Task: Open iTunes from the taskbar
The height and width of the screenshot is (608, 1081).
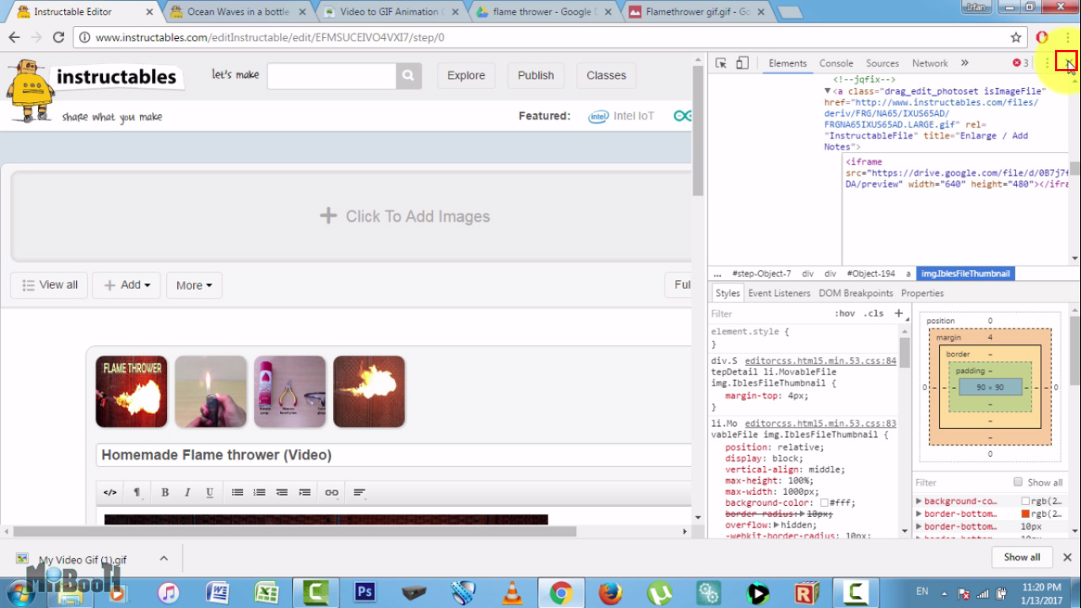Action: (x=169, y=592)
